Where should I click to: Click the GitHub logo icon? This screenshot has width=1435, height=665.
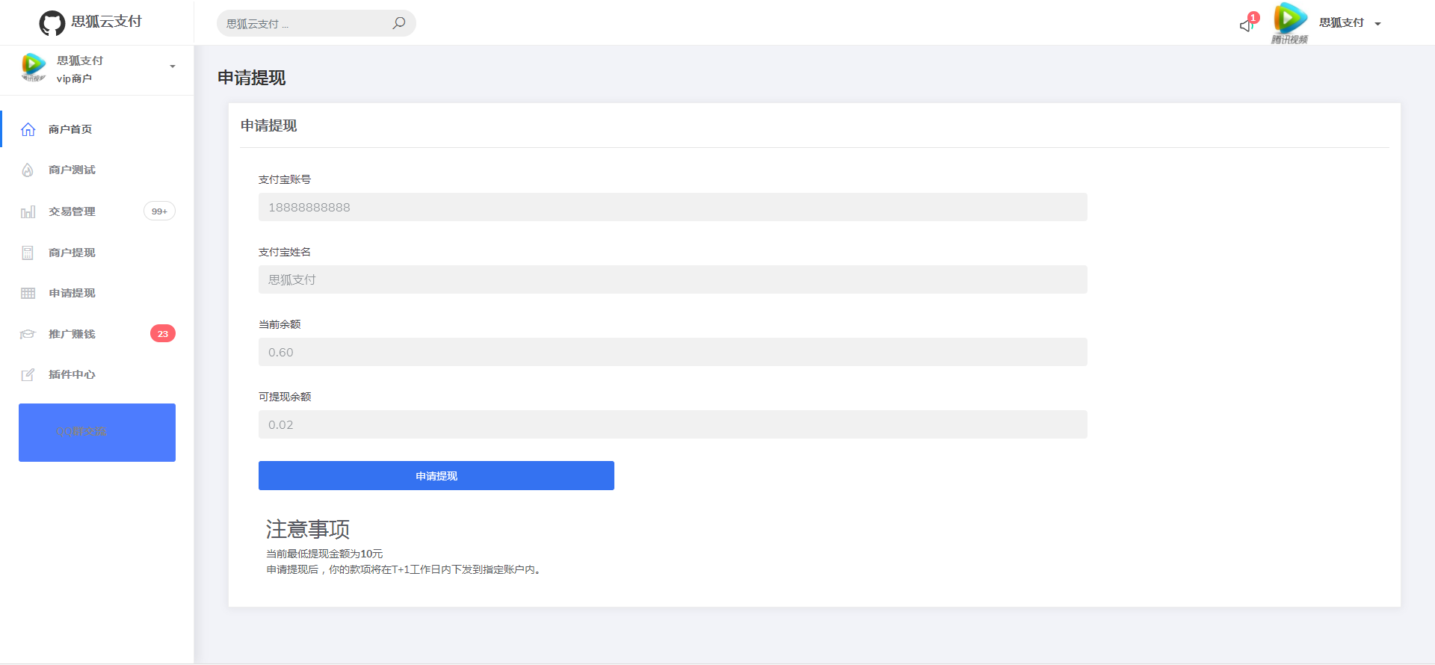click(52, 23)
